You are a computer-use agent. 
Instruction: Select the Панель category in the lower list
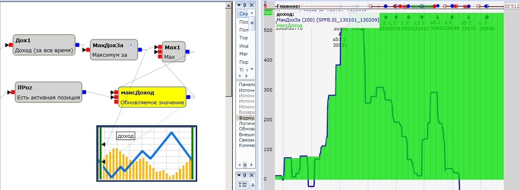pyautogui.click(x=246, y=84)
